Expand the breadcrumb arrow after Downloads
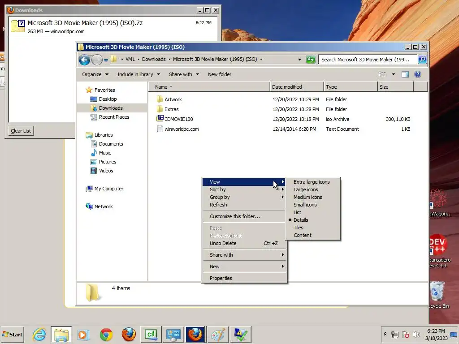This screenshot has height=344, width=459. point(169,60)
